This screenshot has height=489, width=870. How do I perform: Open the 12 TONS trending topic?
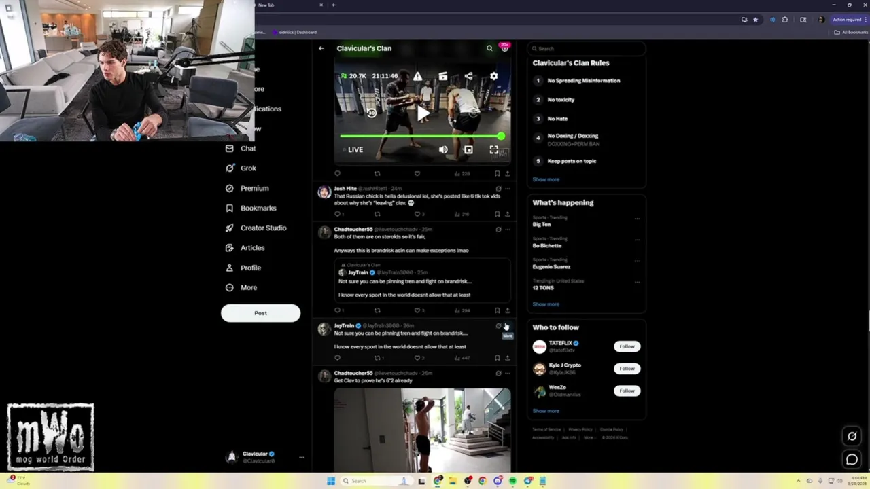tap(543, 287)
